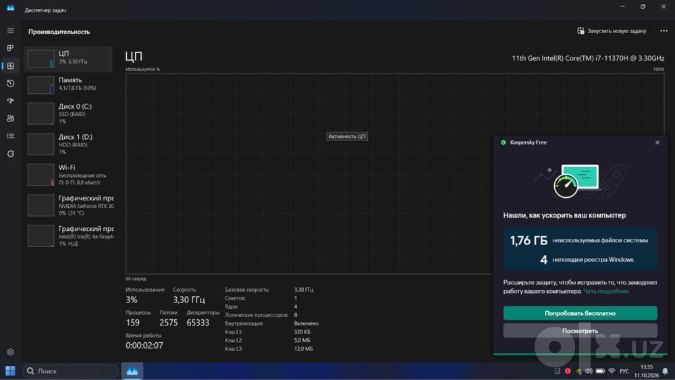The image size is (675, 380).
Task: Open Task Manager settings gear
Action: (x=10, y=352)
